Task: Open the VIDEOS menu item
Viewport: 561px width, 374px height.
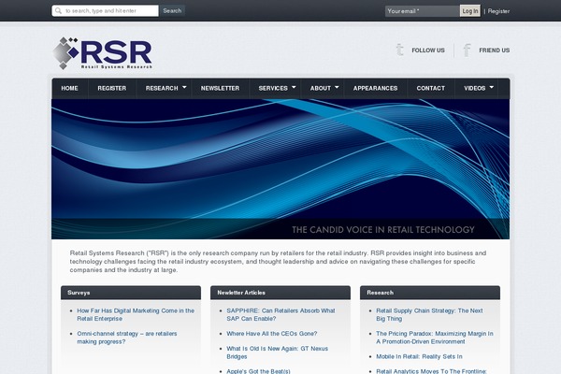Action: [474, 89]
